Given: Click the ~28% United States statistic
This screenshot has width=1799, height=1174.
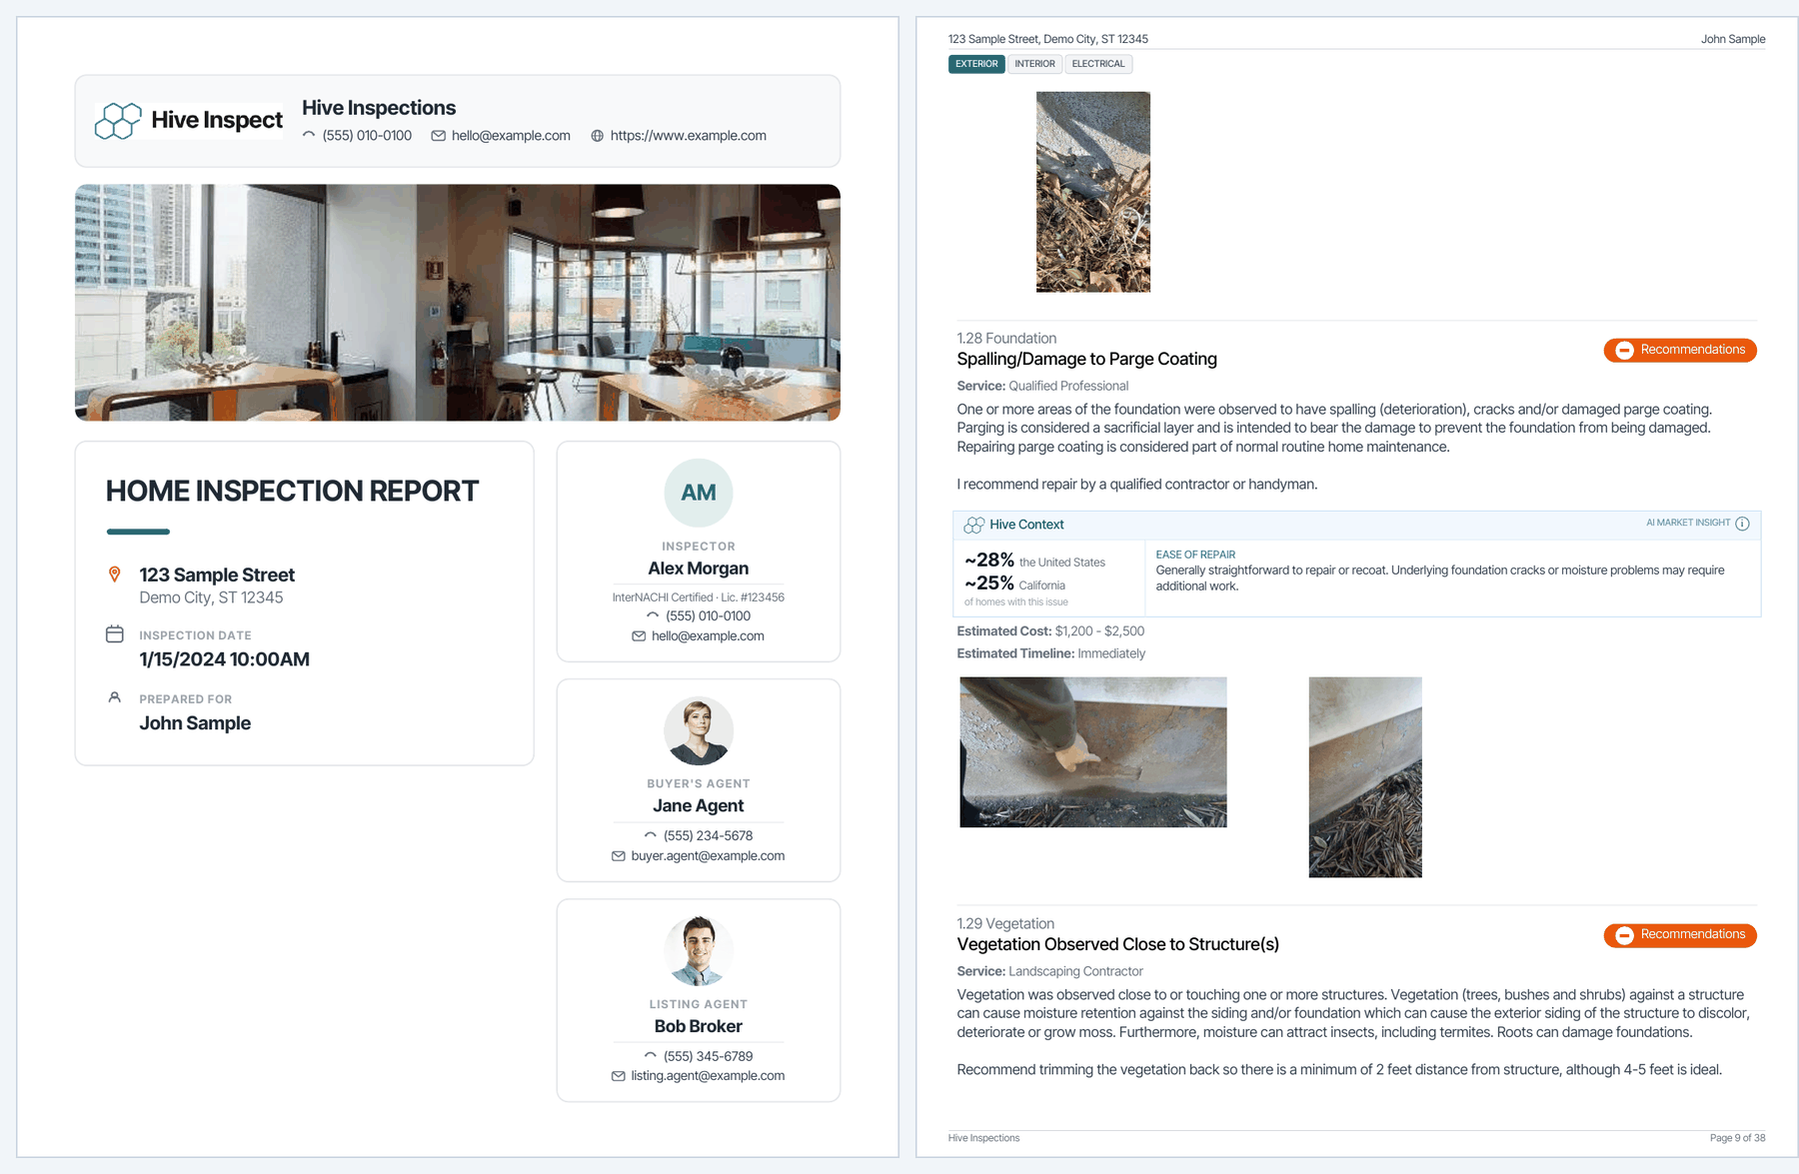Looking at the screenshot, I should coord(1034,561).
